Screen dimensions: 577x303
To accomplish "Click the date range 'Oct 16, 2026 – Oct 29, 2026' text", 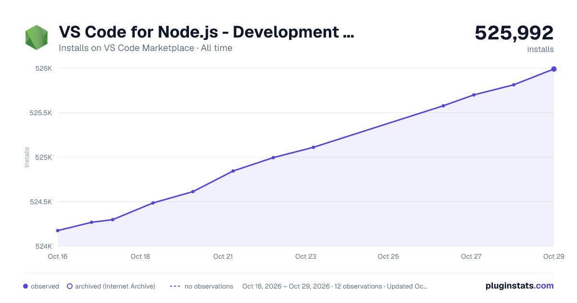I will tap(286, 286).
